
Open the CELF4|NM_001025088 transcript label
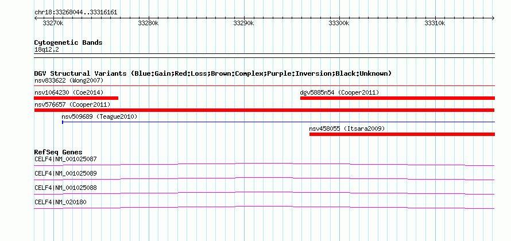[65, 188]
